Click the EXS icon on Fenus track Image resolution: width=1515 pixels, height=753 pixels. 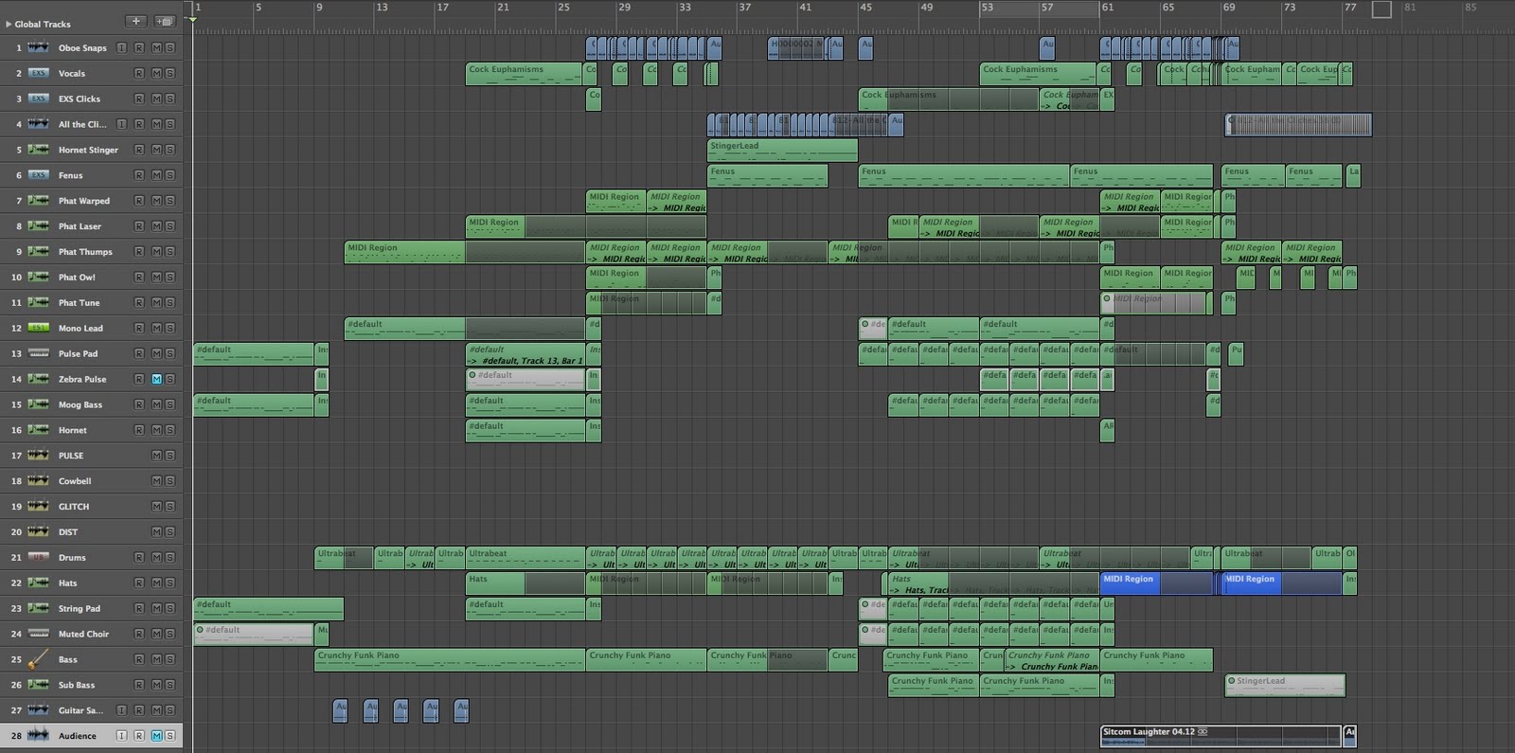(38, 175)
